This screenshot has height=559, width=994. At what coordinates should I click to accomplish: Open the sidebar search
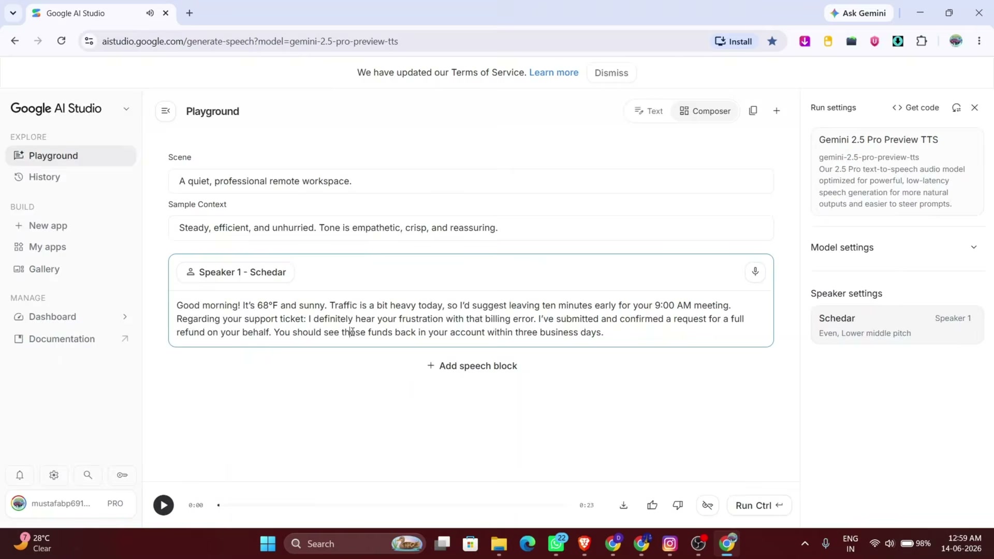pos(88,475)
